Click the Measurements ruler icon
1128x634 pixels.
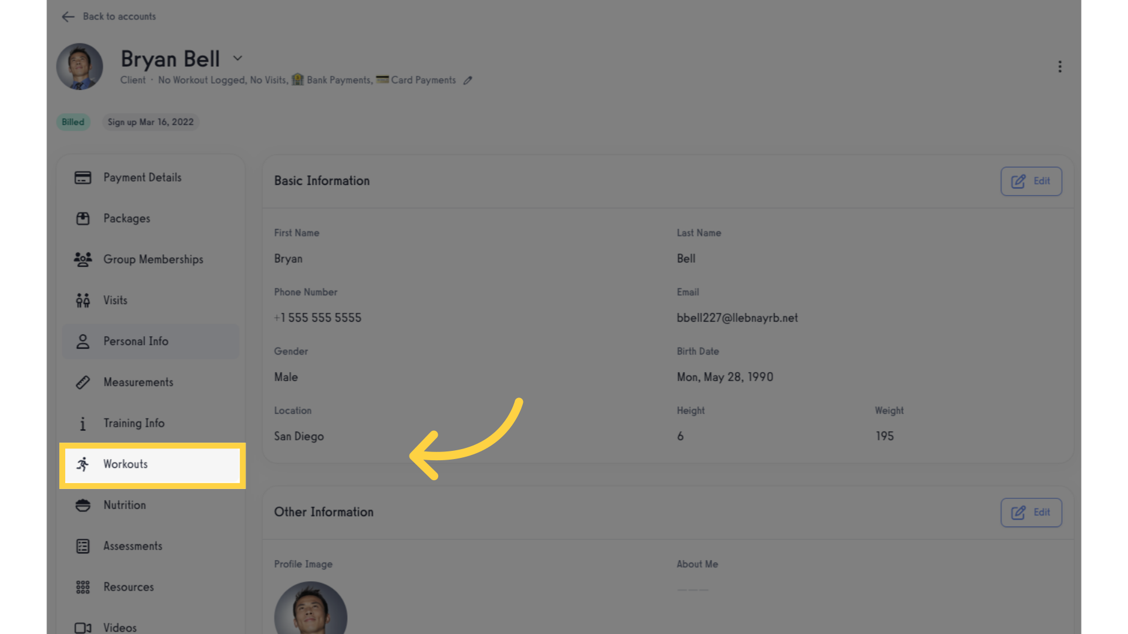83,383
